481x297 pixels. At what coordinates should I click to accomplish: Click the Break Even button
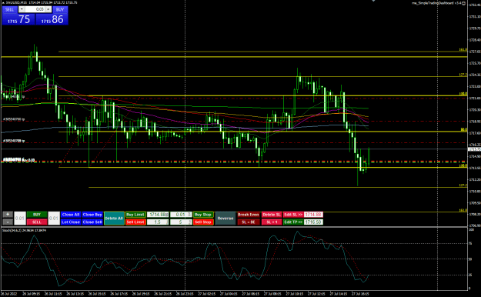pos(249,215)
